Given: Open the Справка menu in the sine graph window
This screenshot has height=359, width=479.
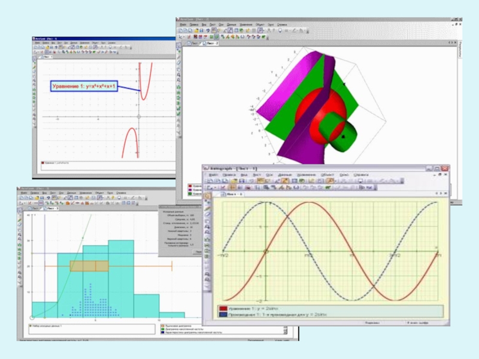Looking at the screenshot, I should click(x=361, y=175).
